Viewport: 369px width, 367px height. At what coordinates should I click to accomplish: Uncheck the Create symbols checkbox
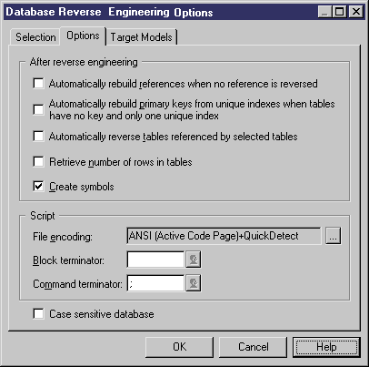click(38, 186)
